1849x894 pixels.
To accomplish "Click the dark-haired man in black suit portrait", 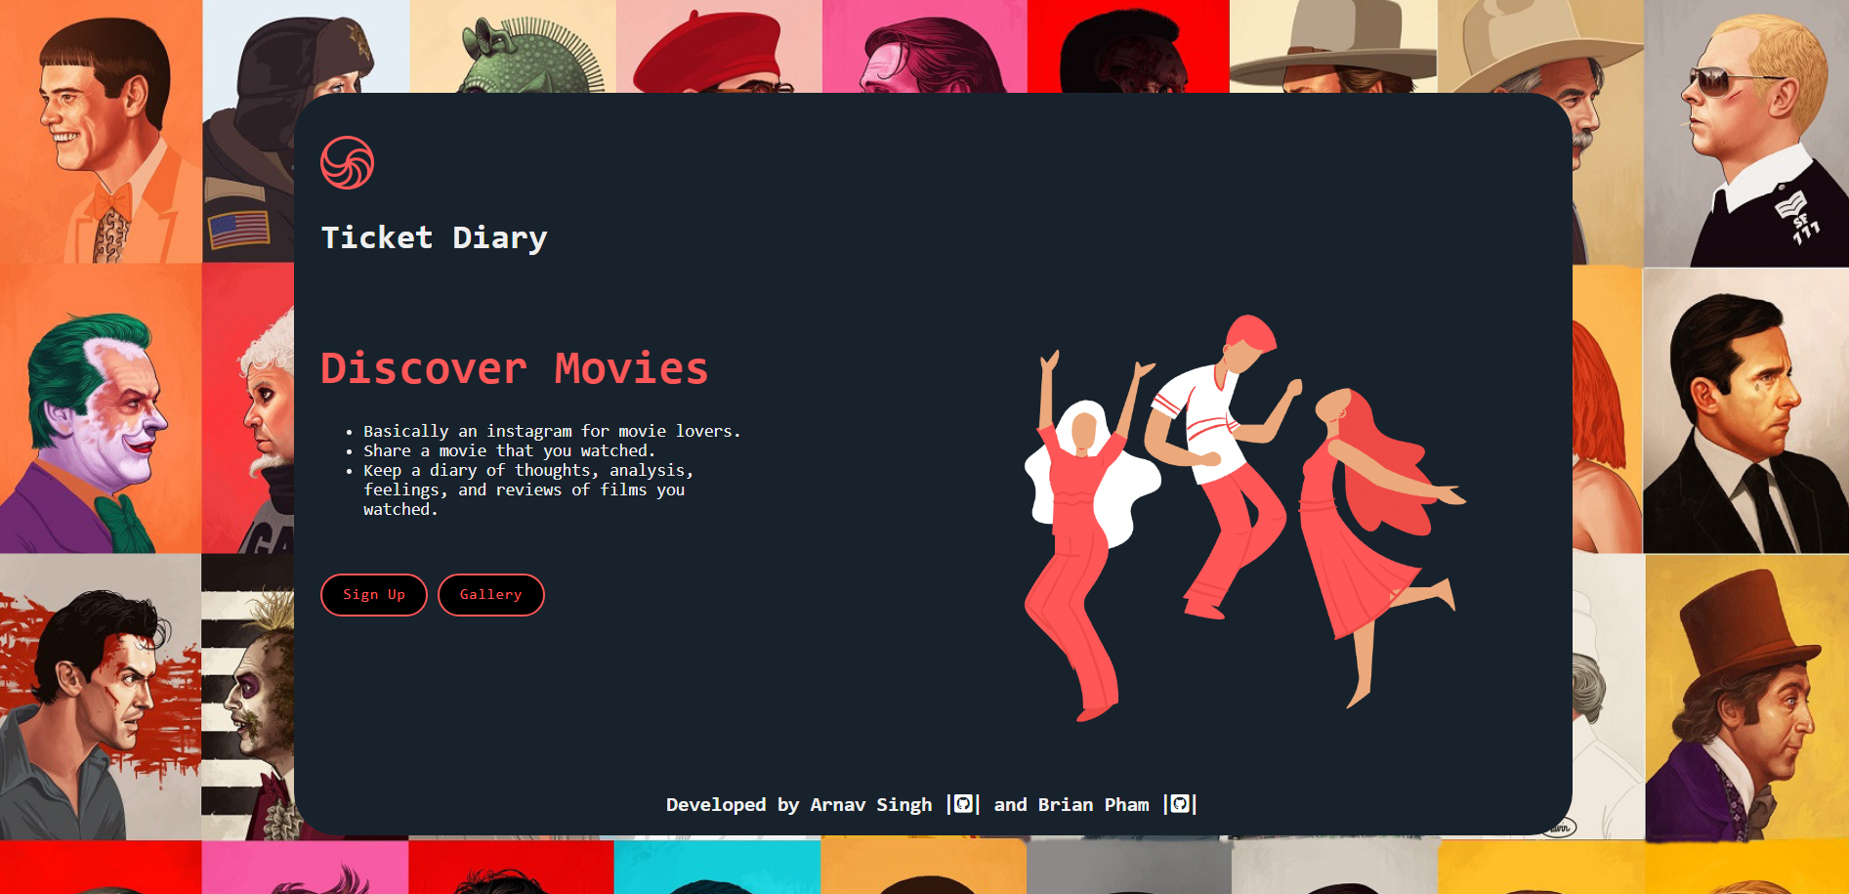I will (x=1746, y=411).
